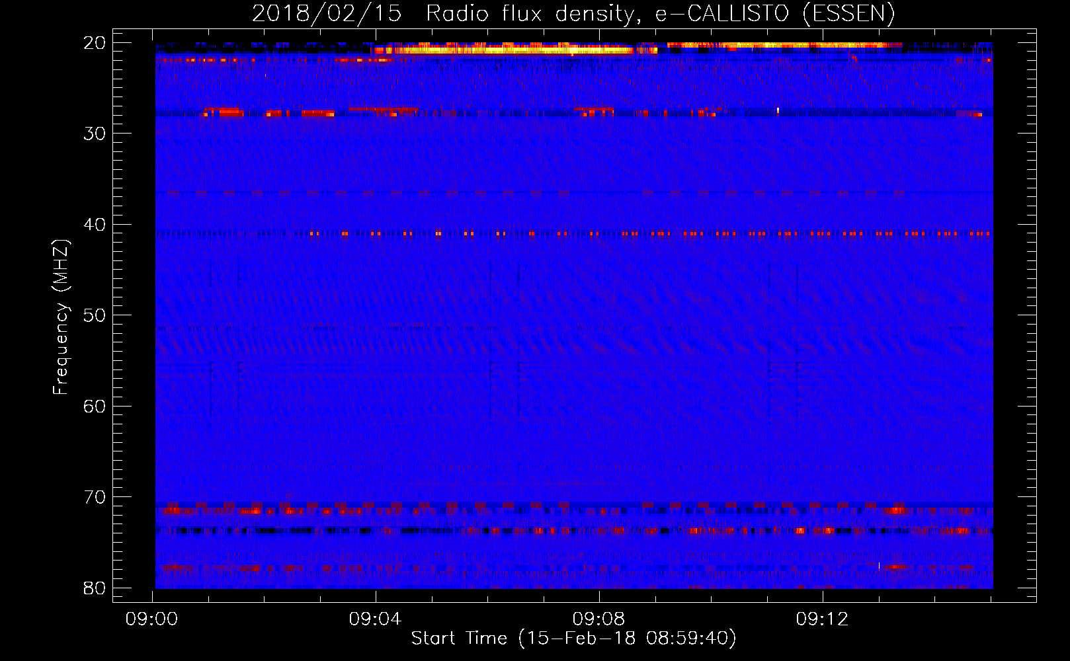This screenshot has height=661, width=1070.
Task: Click the 09:12 time tick label
Action: 823,619
